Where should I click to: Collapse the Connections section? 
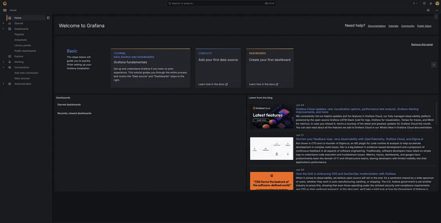point(3,67)
